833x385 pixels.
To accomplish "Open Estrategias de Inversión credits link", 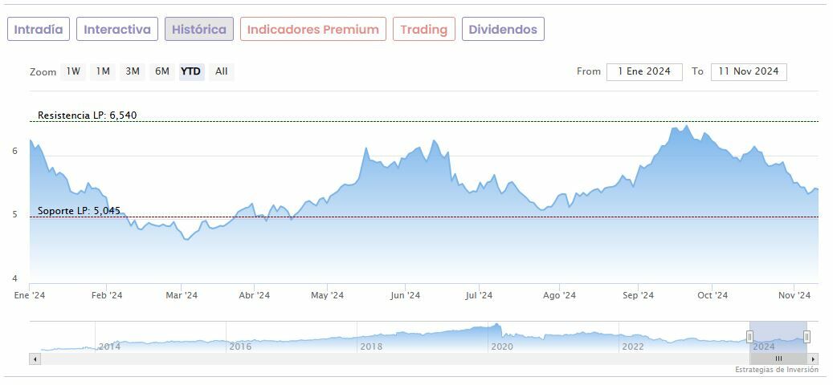I will tap(776, 370).
